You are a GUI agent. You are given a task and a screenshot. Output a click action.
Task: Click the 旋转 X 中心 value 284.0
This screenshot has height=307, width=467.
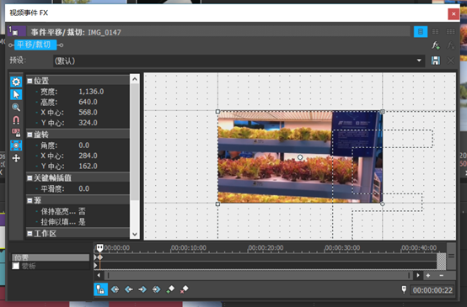pos(88,156)
